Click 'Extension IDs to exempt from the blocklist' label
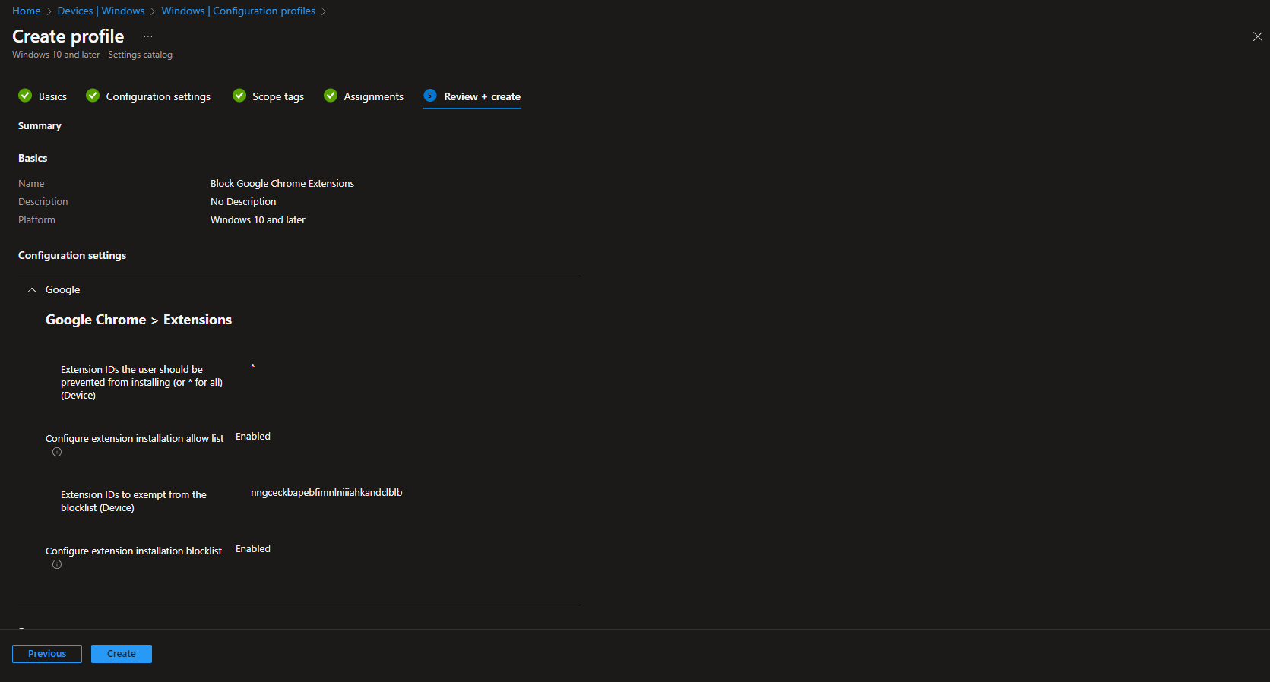The width and height of the screenshot is (1270, 682). [x=134, y=501]
